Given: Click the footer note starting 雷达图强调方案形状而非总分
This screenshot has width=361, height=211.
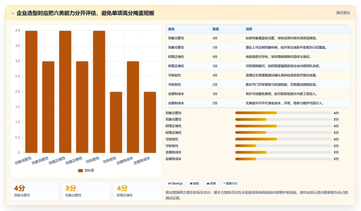Looking at the screenshot, I should coord(257,195).
